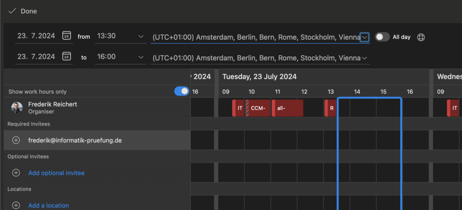Click the Done button

pos(28,11)
